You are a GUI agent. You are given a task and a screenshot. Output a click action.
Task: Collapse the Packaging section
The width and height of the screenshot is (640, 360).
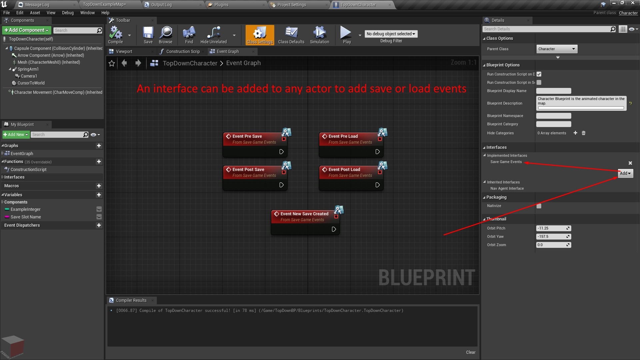484,198
